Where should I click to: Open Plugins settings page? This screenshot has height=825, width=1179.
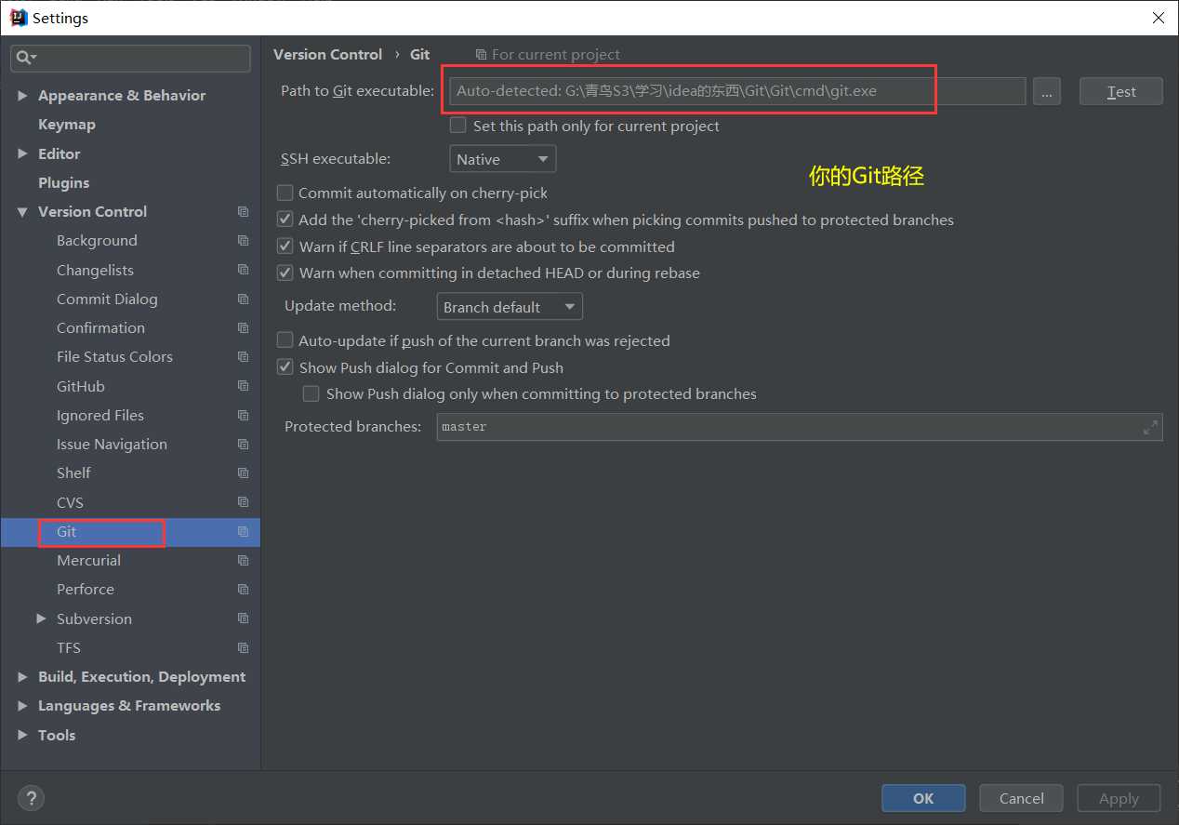(64, 183)
